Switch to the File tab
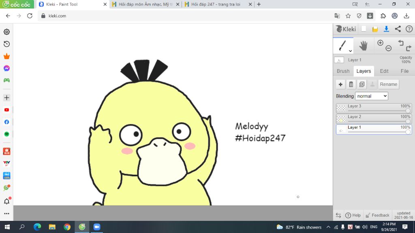This screenshot has height=233, width=415. 404,71
